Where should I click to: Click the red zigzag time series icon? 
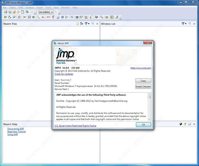coord(48,17)
